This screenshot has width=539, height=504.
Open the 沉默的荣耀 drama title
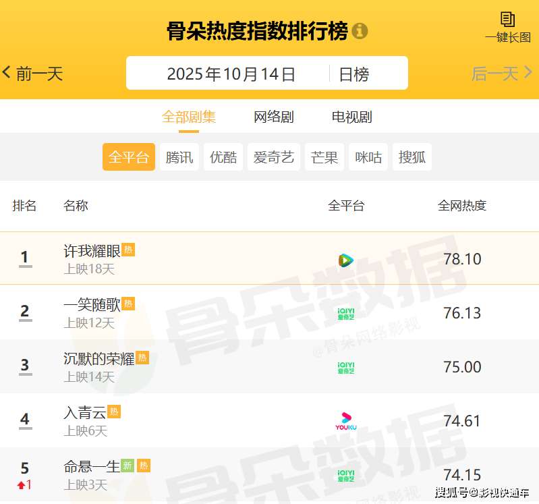(99, 358)
